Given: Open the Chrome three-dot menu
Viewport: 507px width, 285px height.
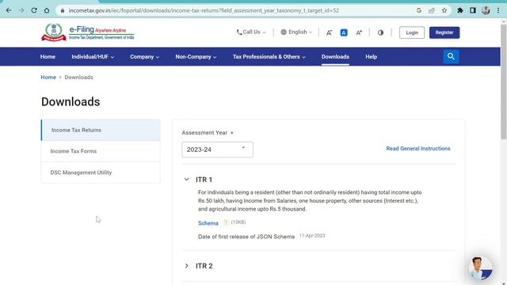Looking at the screenshot, I should point(498,10).
